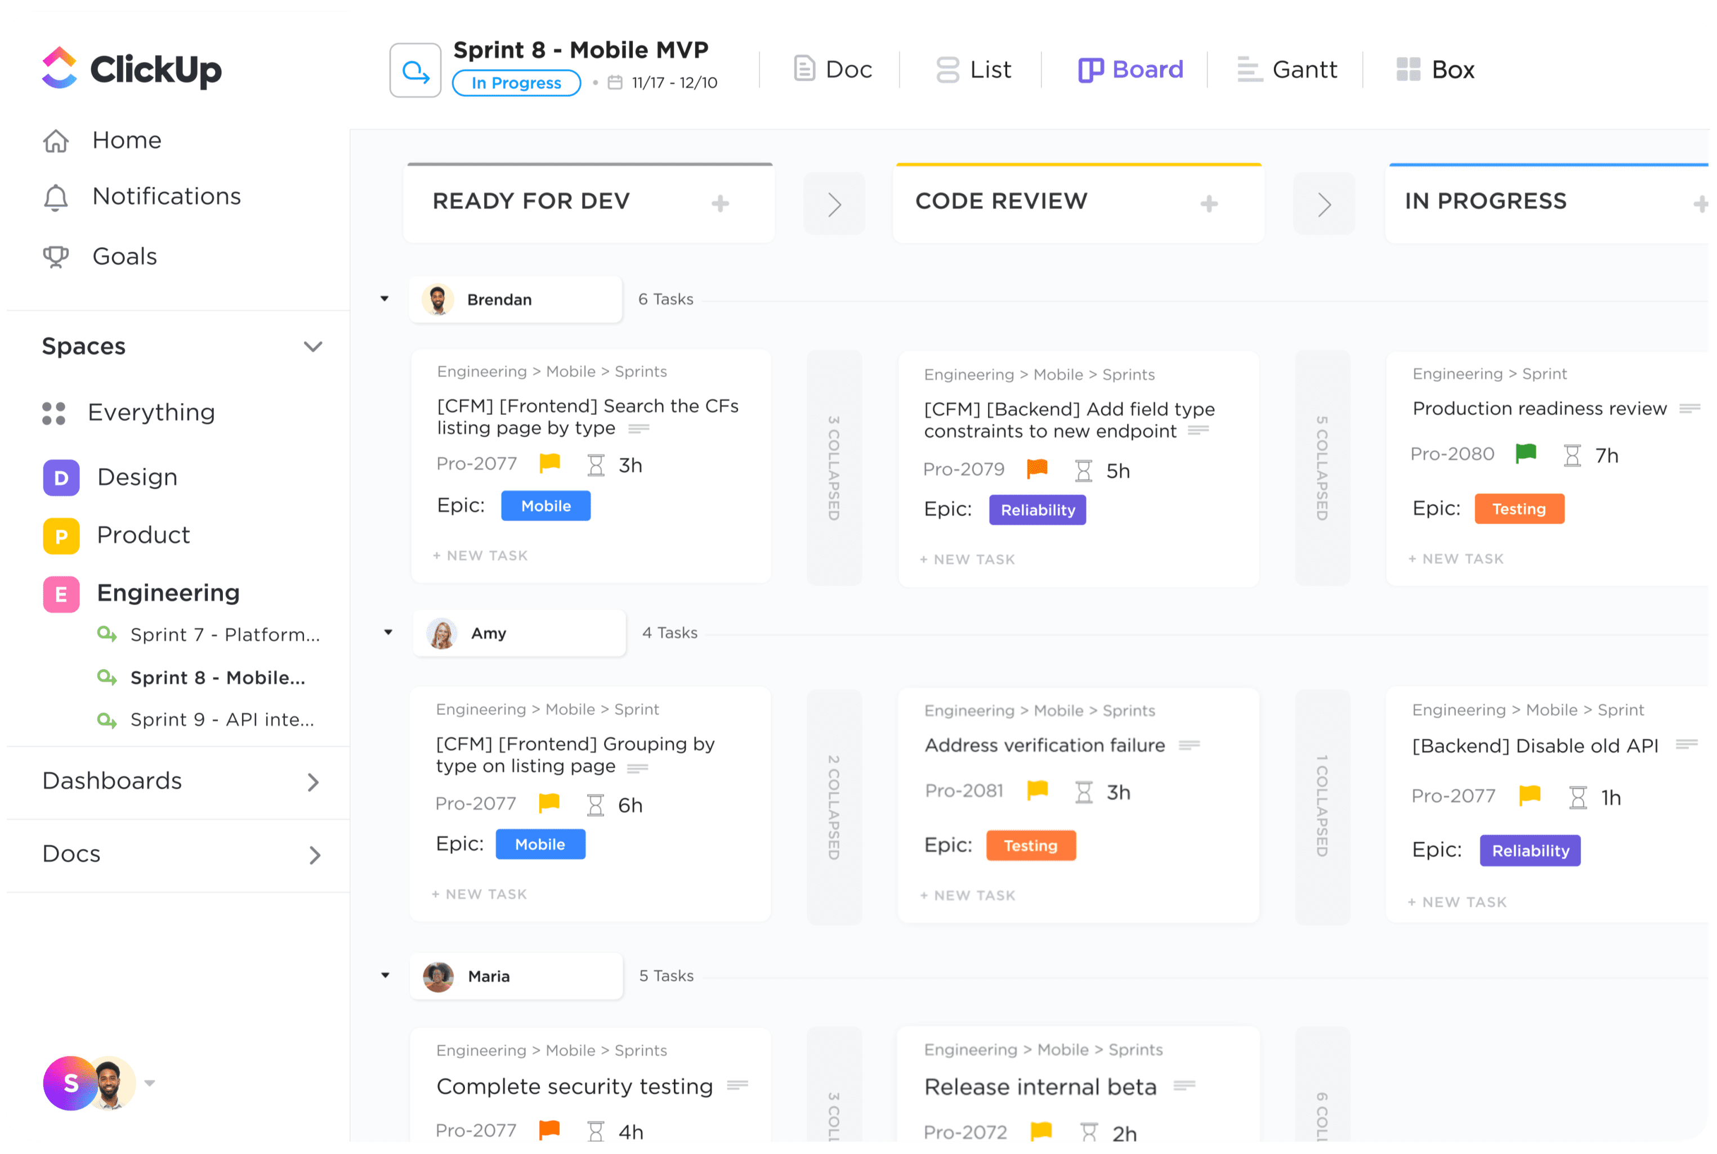The width and height of the screenshot is (1717, 1154).
Task: Click the Goals trophy icon
Action: pyautogui.click(x=56, y=257)
